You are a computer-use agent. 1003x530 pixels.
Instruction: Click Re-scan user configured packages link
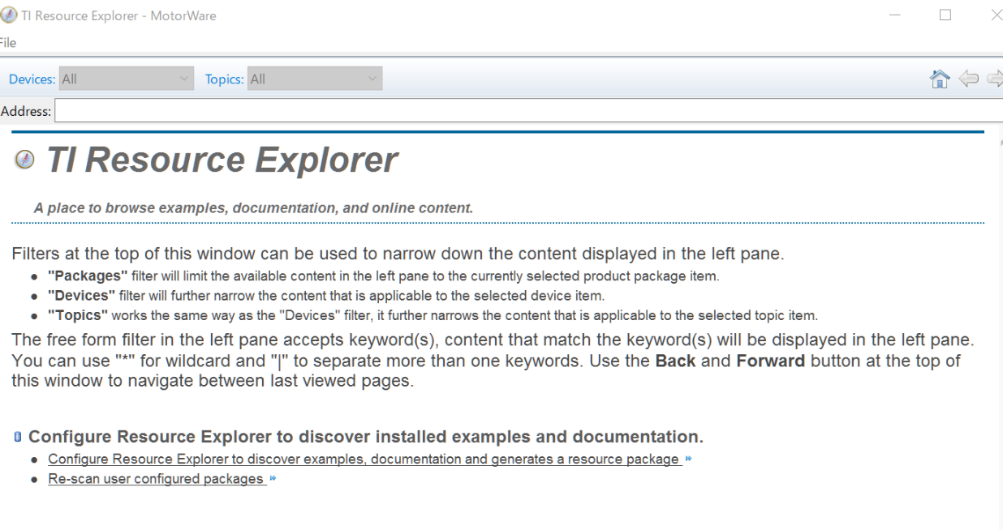tap(157, 479)
